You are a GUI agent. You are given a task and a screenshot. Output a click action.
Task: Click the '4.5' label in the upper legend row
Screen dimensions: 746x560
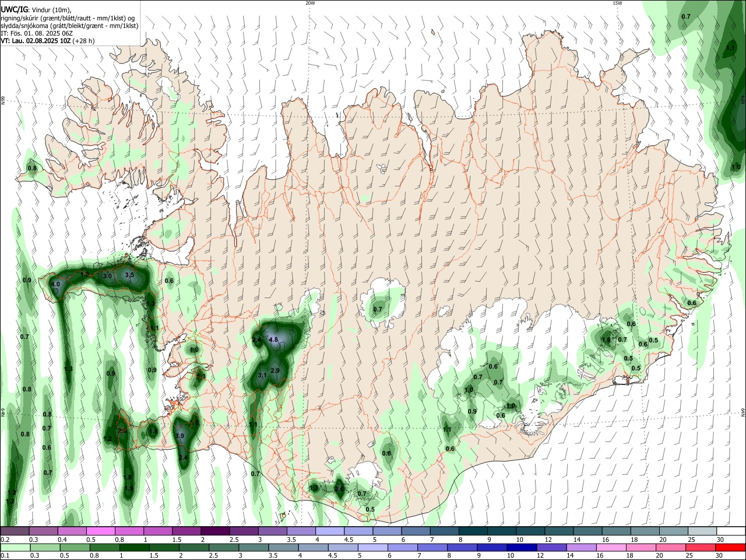349,540
